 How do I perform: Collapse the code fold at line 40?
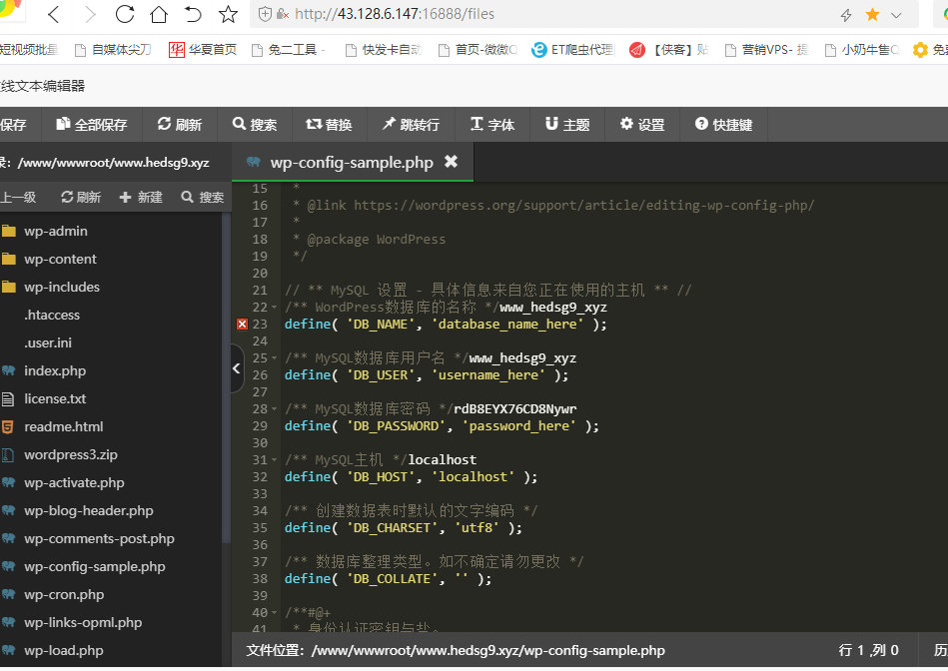275,613
